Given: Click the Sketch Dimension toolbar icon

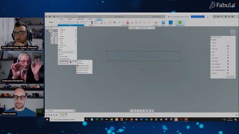Looking at the screenshot, I should tap(82, 22).
